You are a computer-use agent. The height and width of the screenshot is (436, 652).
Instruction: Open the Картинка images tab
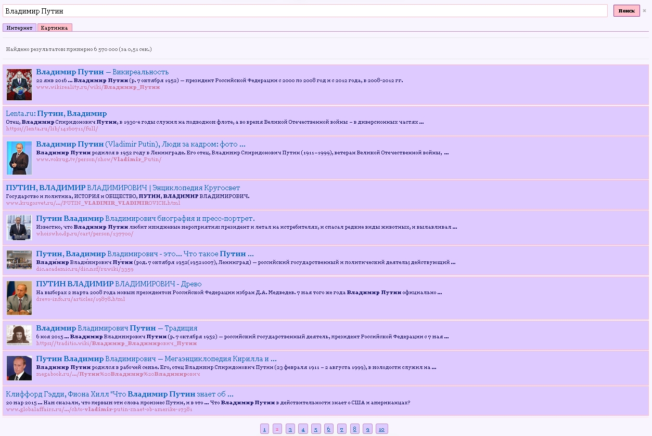(x=55, y=28)
